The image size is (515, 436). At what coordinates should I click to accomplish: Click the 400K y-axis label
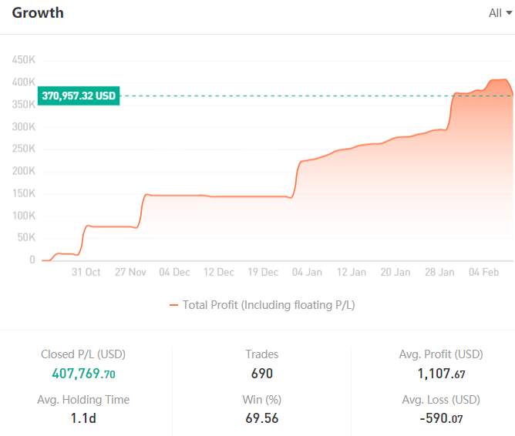(x=23, y=82)
